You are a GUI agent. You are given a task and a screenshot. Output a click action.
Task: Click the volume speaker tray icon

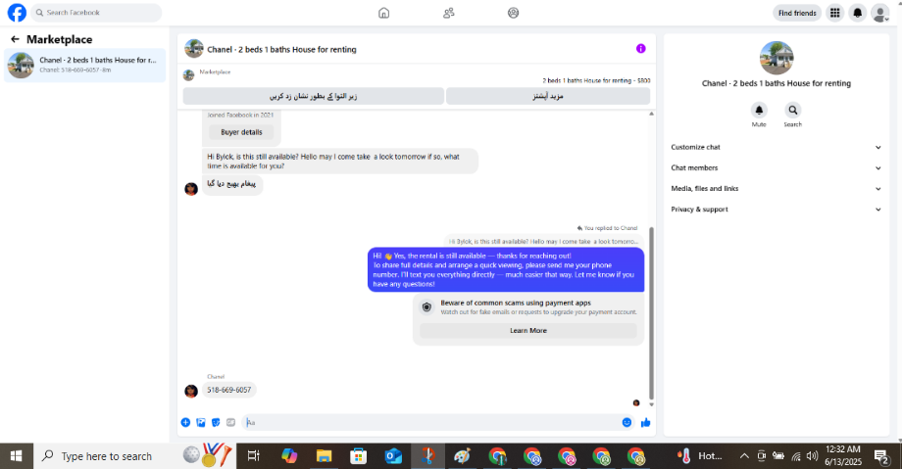(x=812, y=456)
